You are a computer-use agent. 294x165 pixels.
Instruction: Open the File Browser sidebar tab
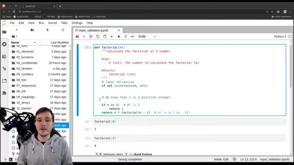4,32
